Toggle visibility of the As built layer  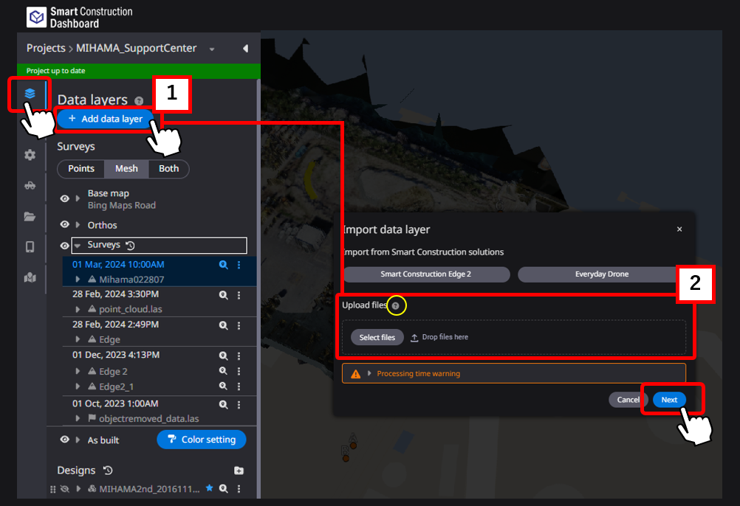(64, 440)
